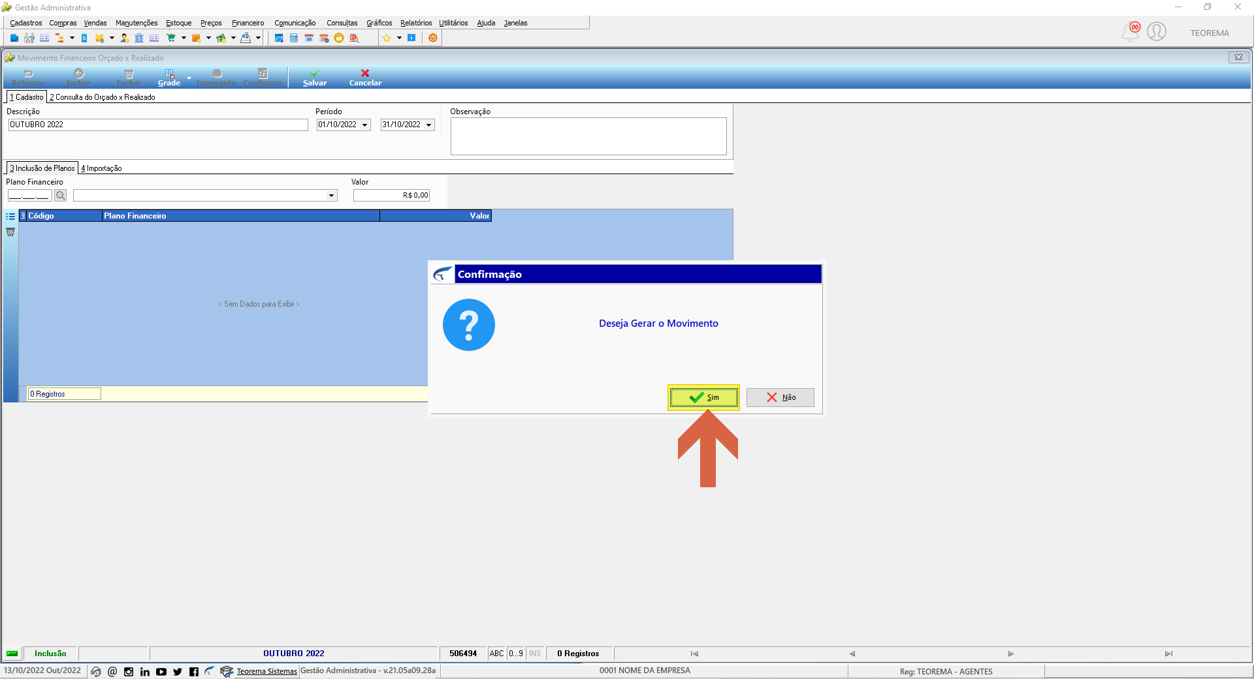Screen dimensions: 1254x679
Task: Click the user profile avatar icon
Action: tap(1157, 31)
